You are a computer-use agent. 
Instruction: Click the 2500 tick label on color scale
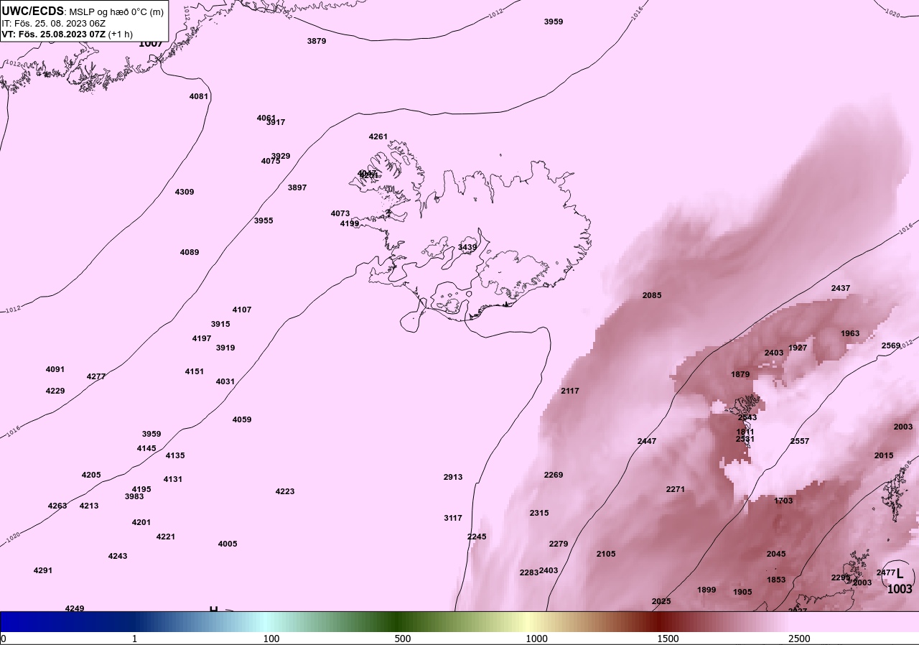(799, 639)
